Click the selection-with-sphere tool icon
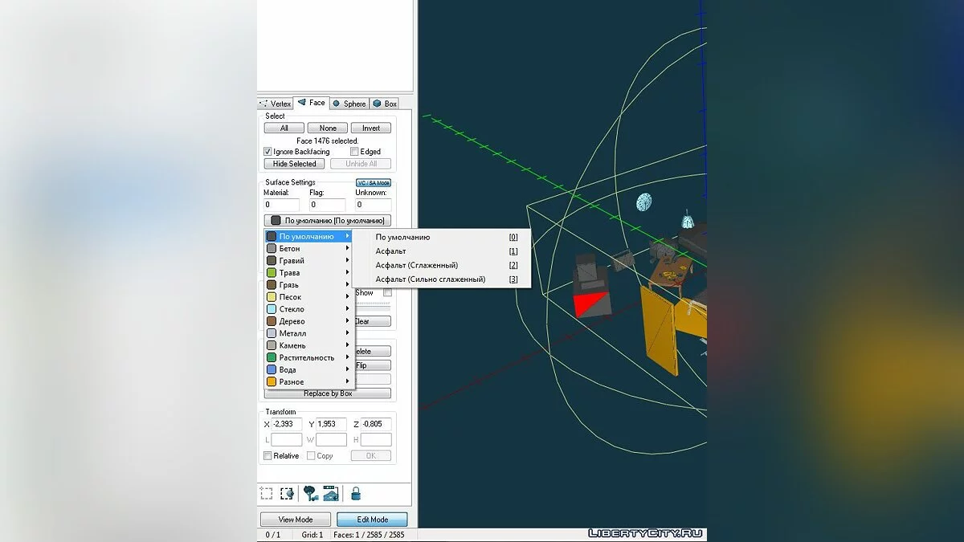964x542 pixels. click(x=287, y=493)
